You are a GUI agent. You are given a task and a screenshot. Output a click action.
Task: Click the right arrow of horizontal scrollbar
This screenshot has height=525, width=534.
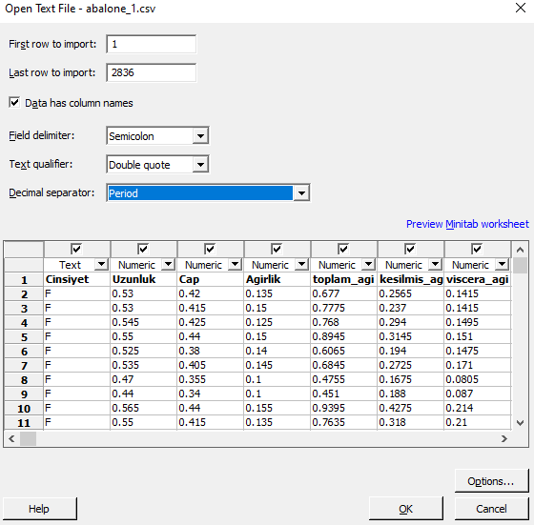504,438
